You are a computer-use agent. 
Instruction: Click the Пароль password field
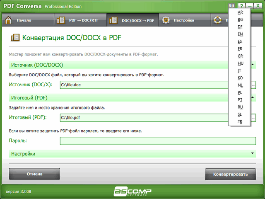click(158, 141)
